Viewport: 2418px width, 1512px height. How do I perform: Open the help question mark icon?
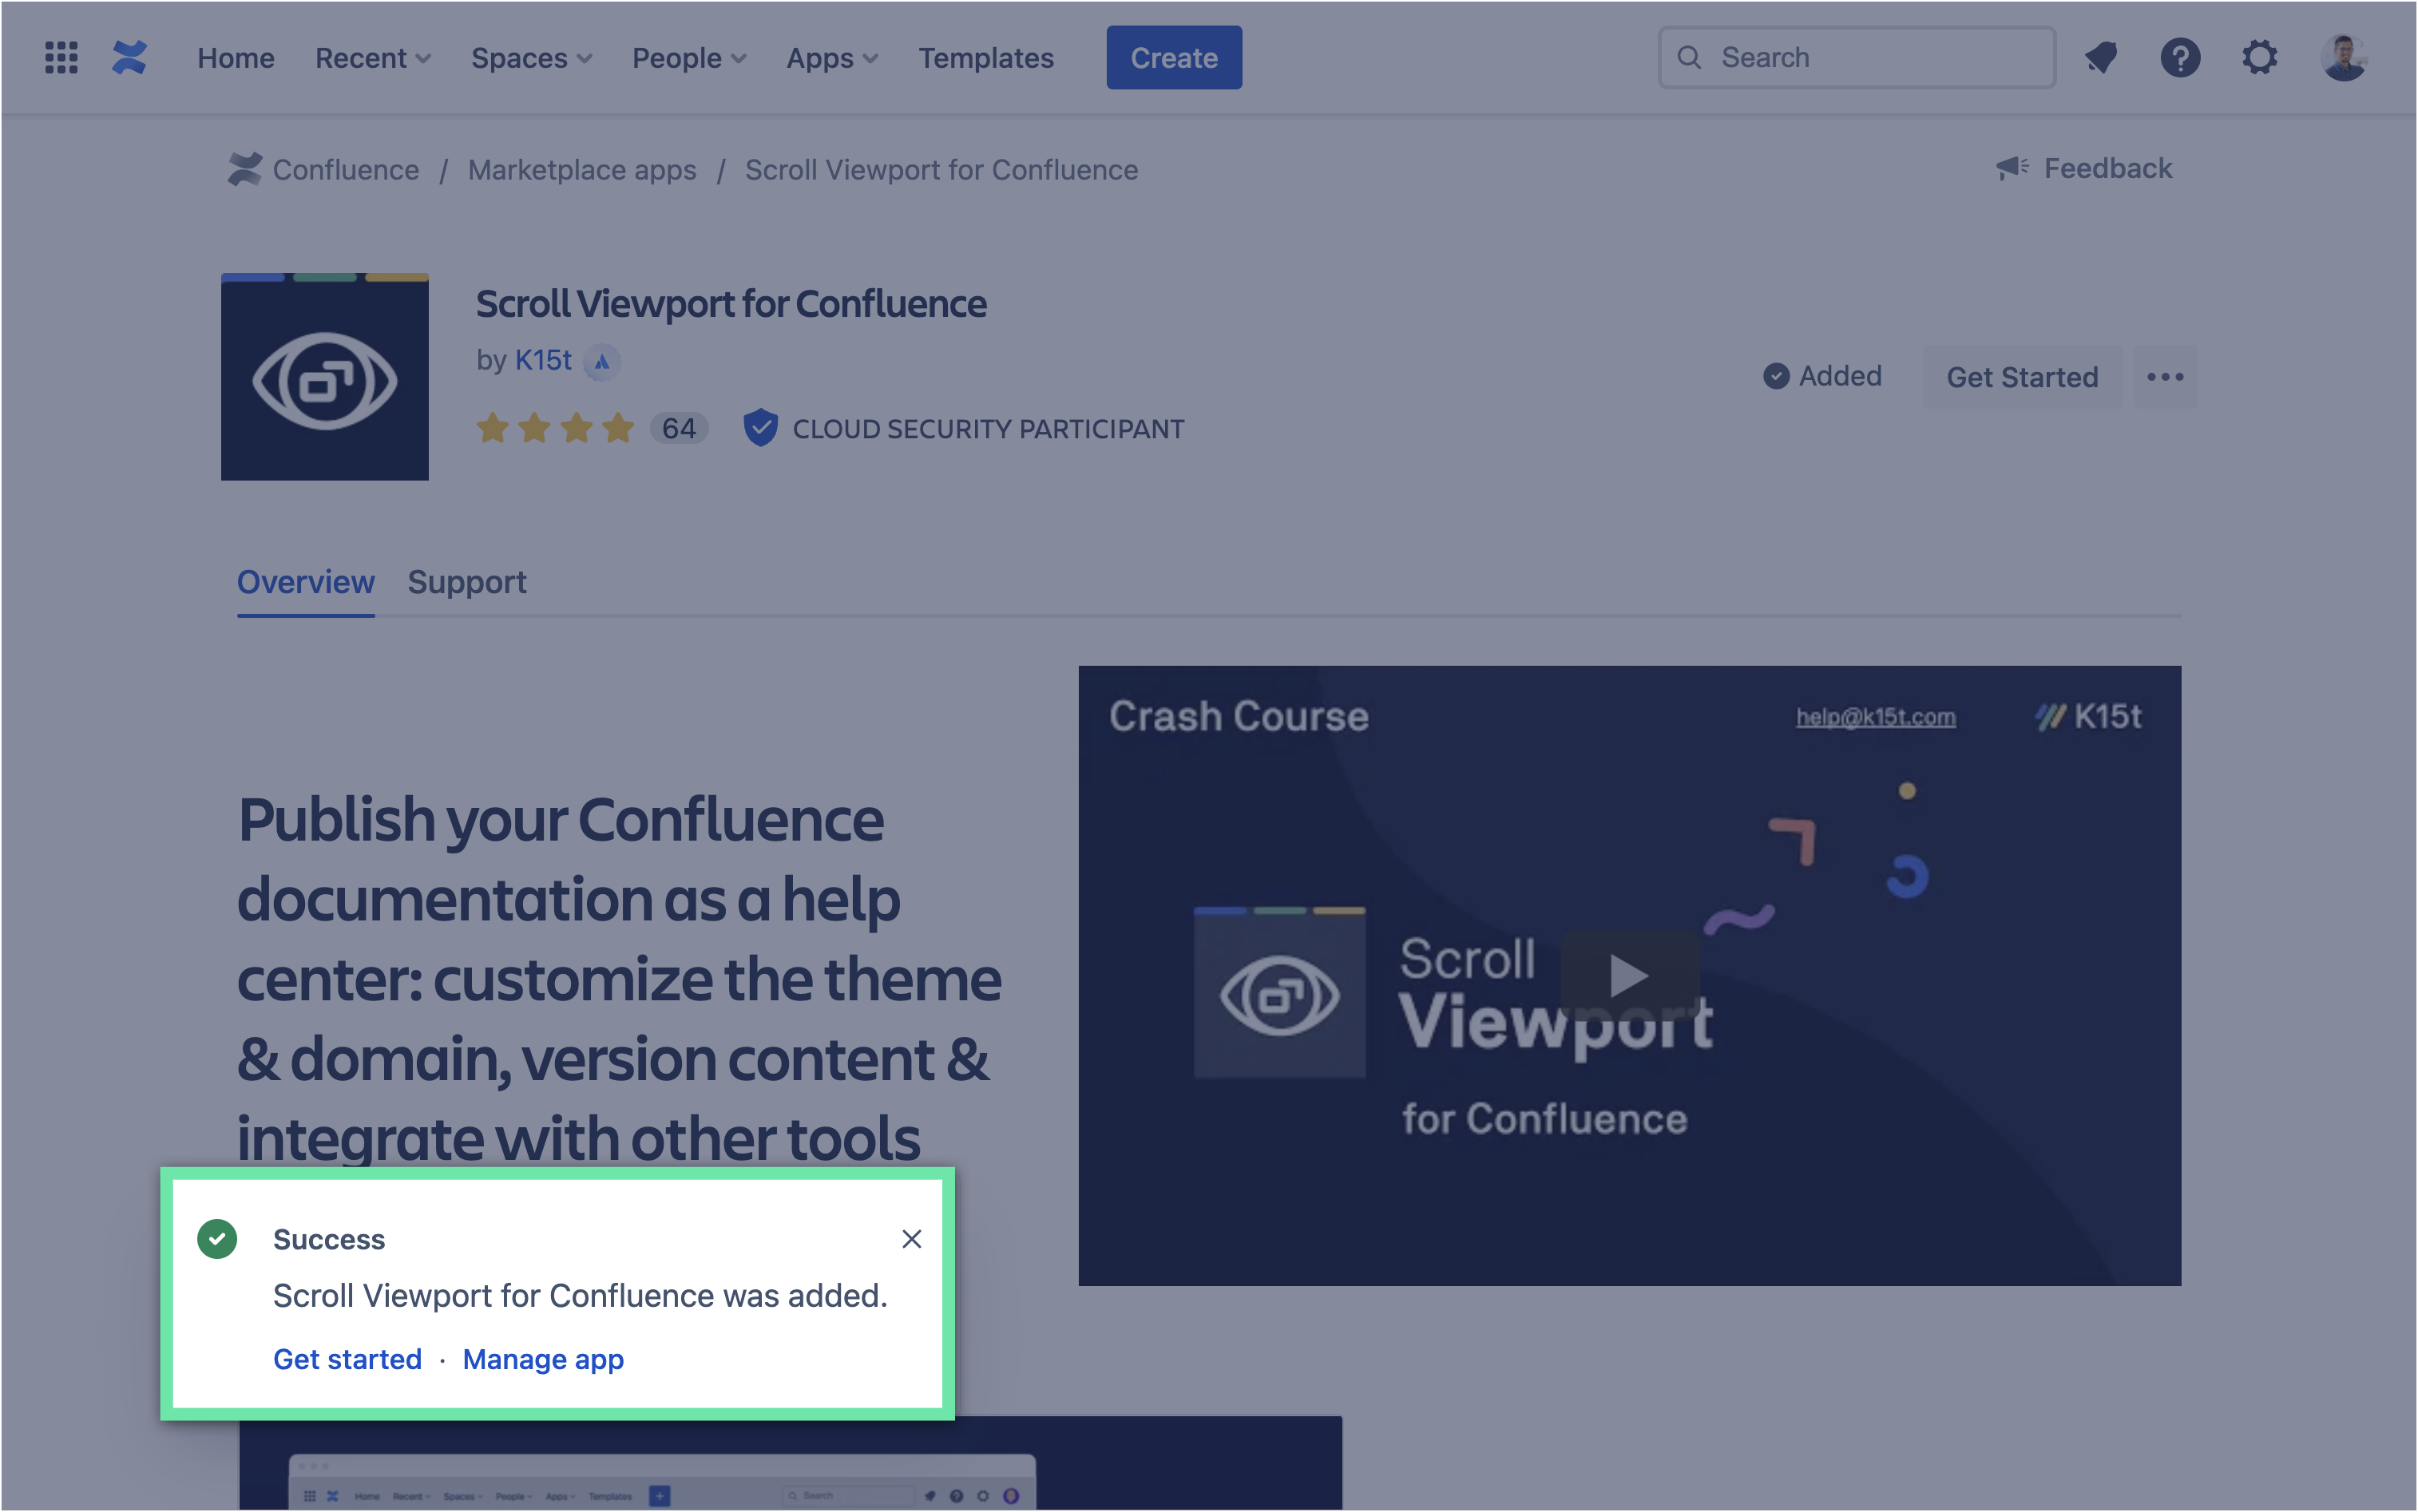coord(2180,57)
